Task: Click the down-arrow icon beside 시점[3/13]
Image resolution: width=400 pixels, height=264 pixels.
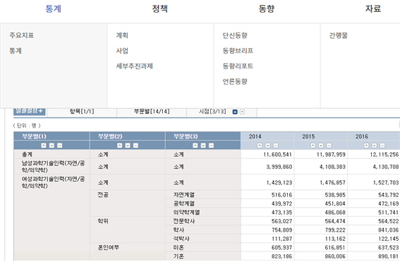Action: pos(242,112)
